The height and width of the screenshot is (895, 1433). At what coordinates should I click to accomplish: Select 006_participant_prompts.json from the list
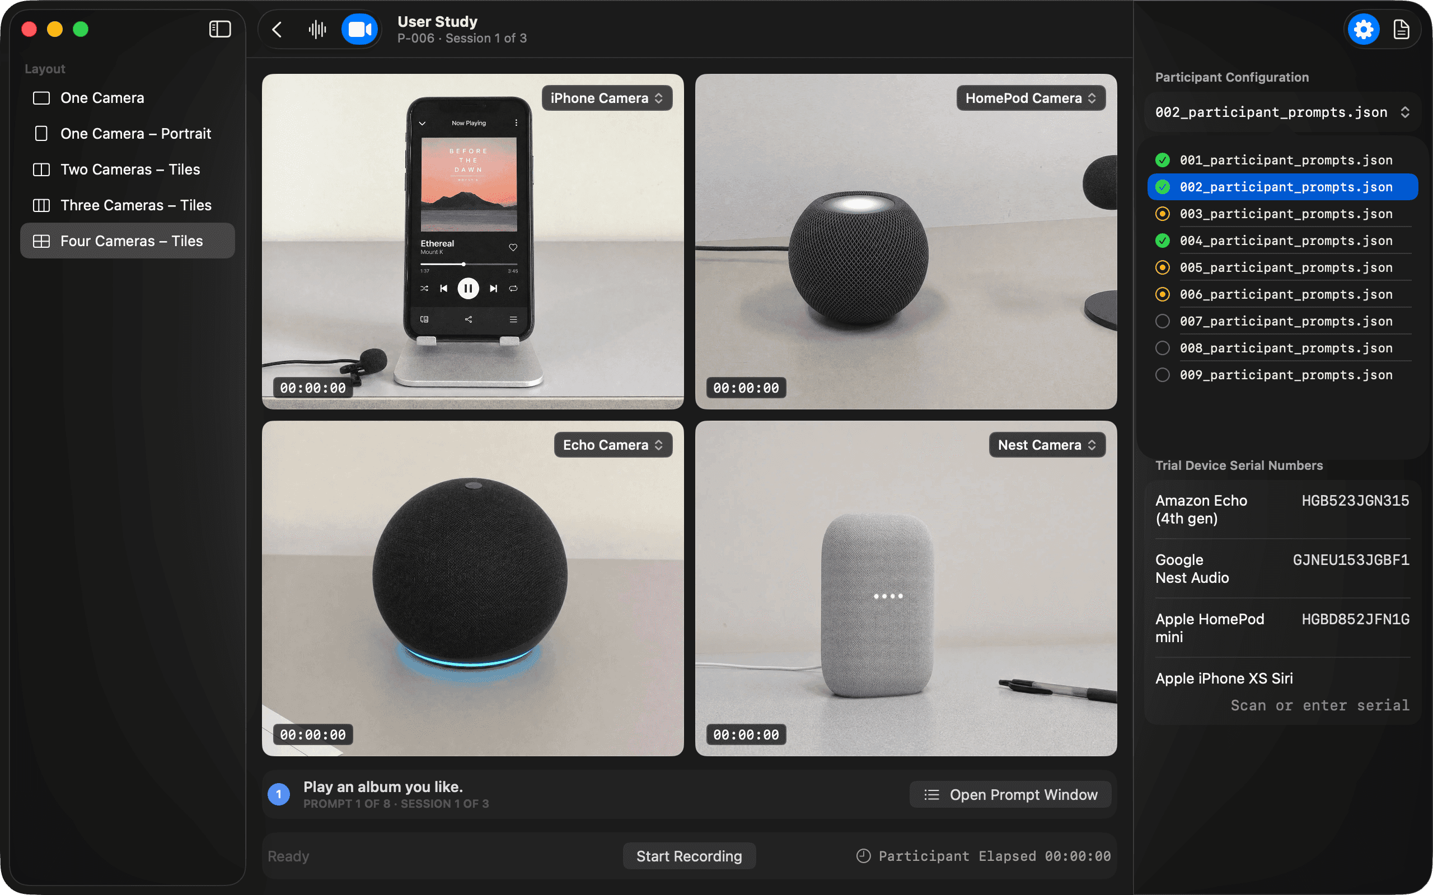[x=1282, y=294]
